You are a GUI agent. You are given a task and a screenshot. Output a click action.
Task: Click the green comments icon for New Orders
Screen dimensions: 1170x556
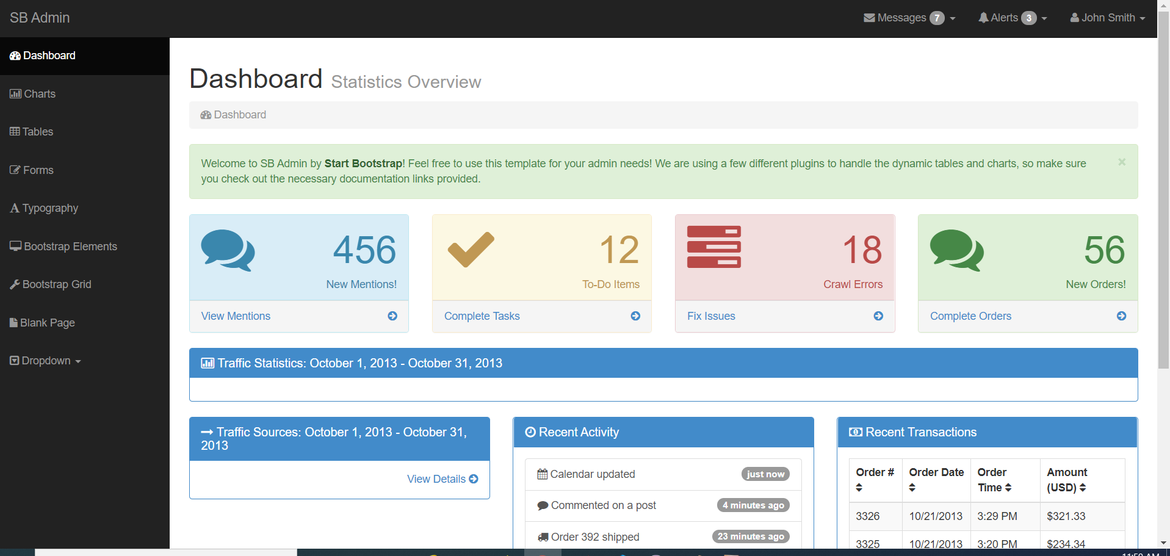click(x=956, y=250)
